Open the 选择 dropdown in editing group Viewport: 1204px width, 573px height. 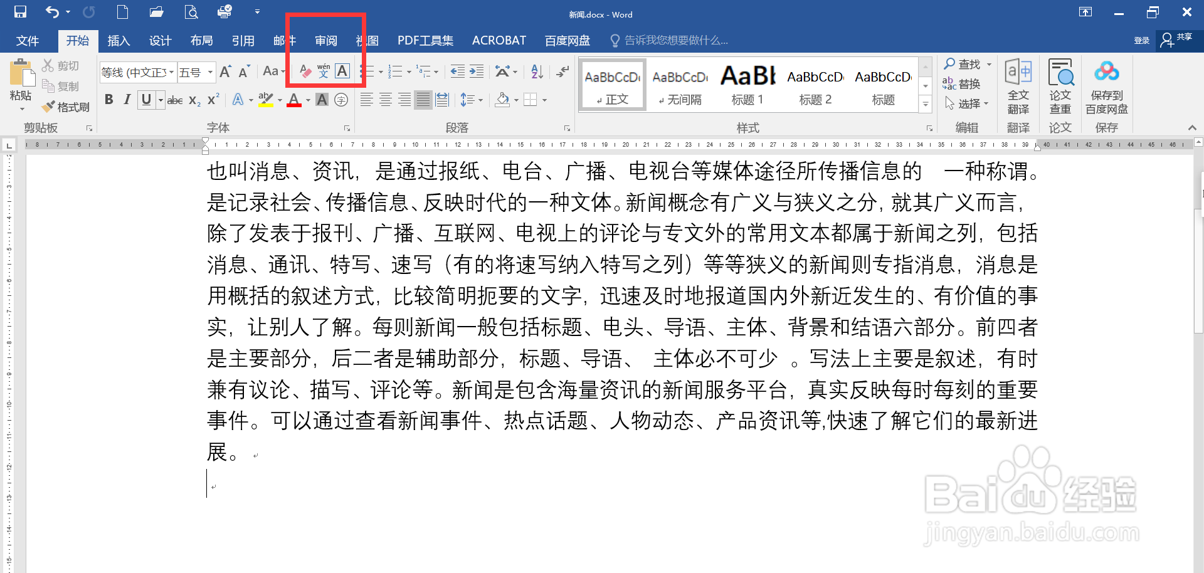click(967, 103)
